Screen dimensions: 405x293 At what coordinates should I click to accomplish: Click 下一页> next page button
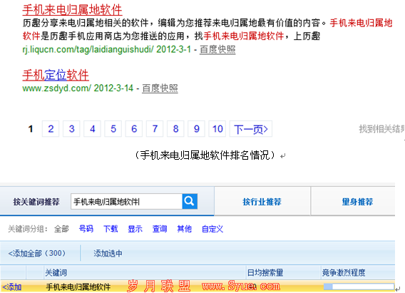pos(251,129)
